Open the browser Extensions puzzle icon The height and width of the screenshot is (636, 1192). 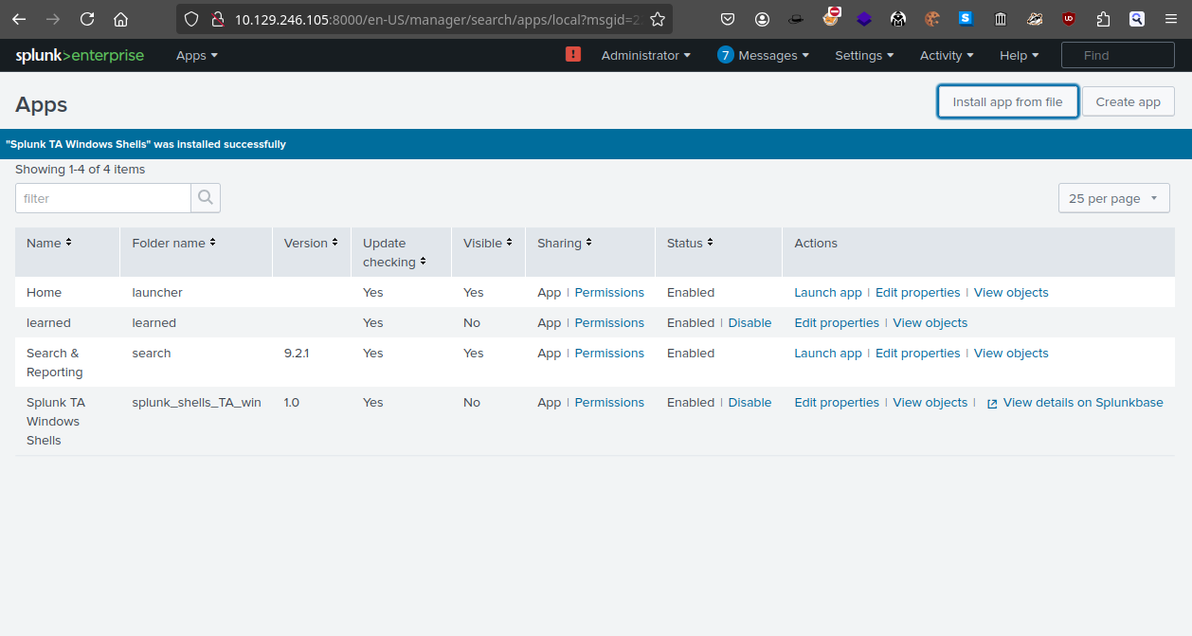(1103, 19)
